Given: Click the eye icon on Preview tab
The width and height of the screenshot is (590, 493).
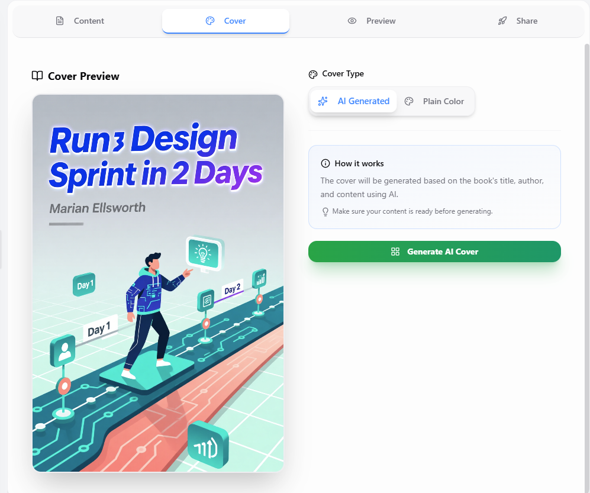Looking at the screenshot, I should [352, 21].
